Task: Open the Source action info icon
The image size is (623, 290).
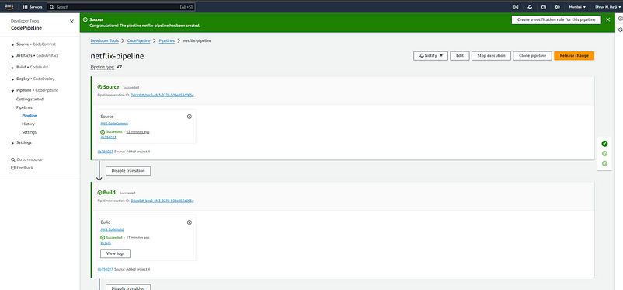Action: pos(190,117)
